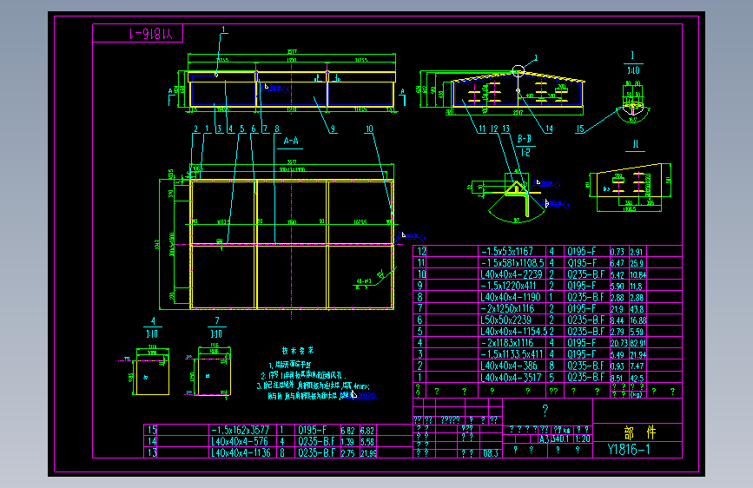
Task: Select callout number "9" below top view
Action: (x=333, y=129)
